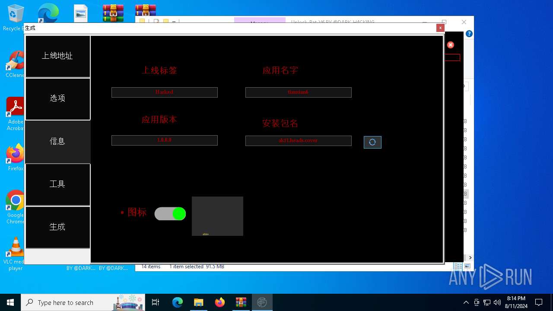Open the CCleaner desktop shortcut

coord(15,64)
